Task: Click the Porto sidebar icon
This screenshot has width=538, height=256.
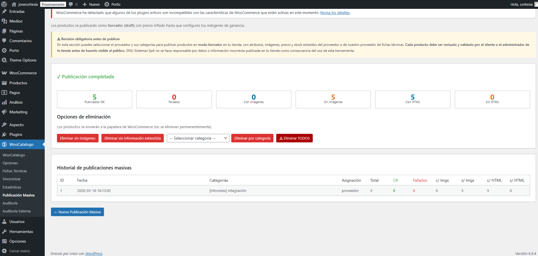Action: [x=4, y=50]
